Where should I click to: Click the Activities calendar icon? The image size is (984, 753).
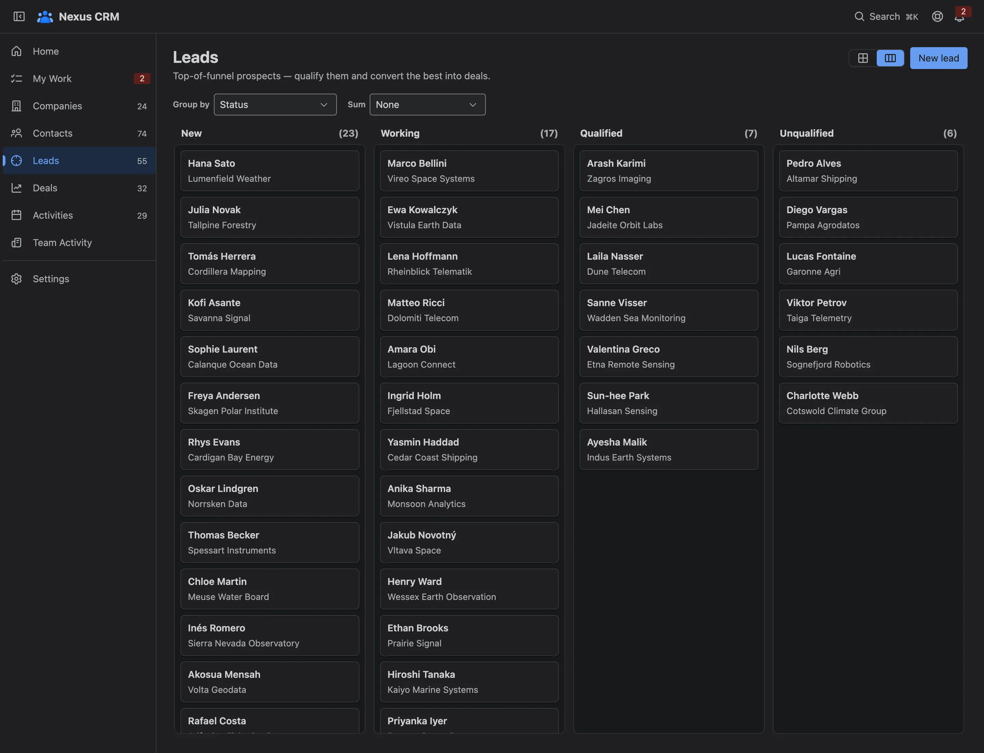[17, 215]
